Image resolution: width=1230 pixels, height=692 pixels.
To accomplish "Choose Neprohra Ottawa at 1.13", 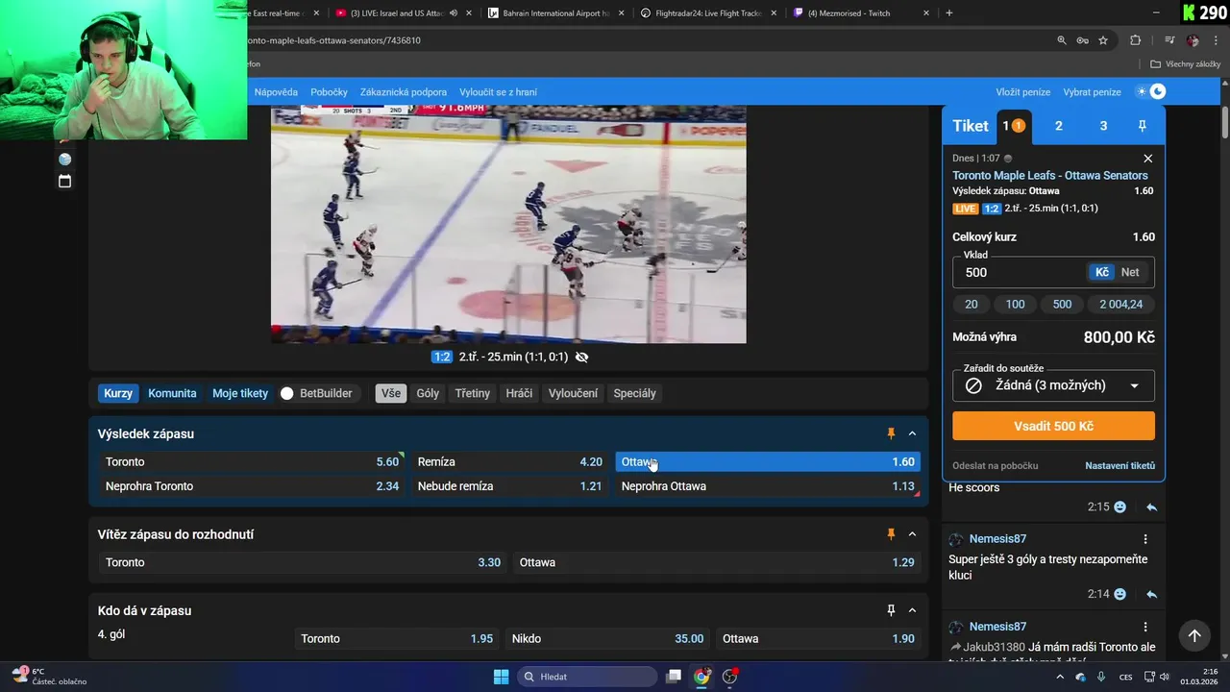I will [x=768, y=486].
